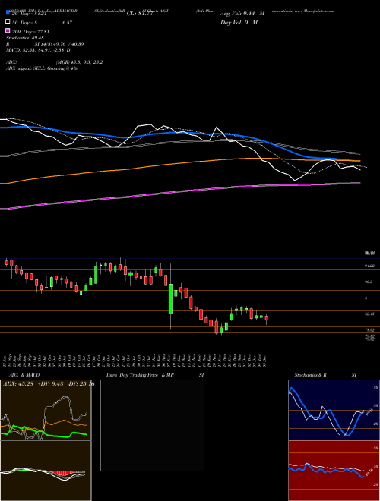This screenshot has height=501, width=380.
Task: Click the white 50 Day legend swatch
Action: [8, 22]
